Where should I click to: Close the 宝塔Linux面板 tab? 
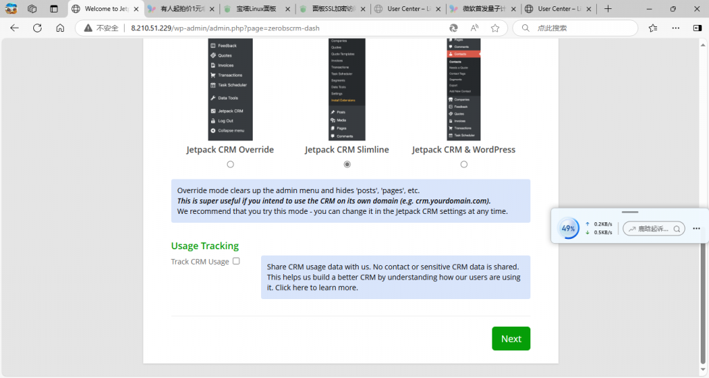tap(287, 9)
